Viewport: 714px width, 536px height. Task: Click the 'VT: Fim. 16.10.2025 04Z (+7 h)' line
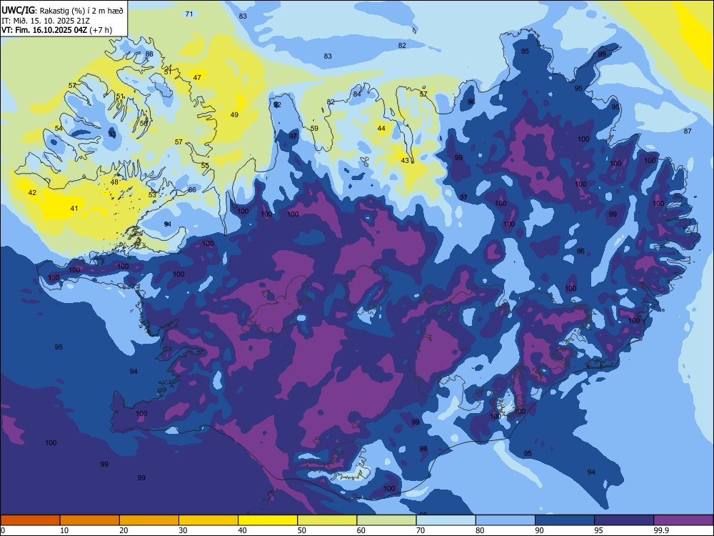click(57, 30)
